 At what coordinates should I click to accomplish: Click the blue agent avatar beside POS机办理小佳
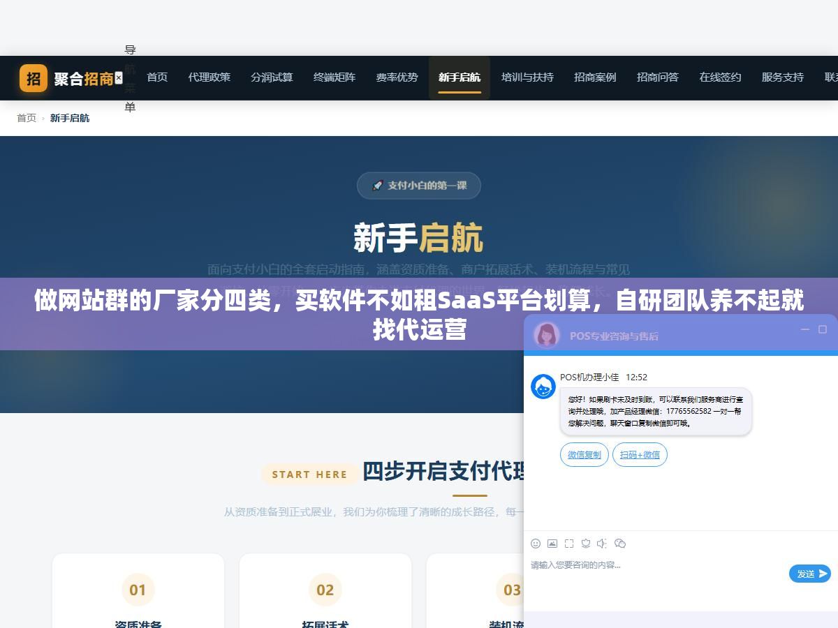pyautogui.click(x=543, y=387)
